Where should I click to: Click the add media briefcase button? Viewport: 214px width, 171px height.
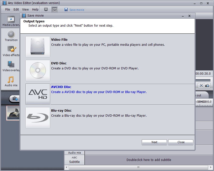(x=15, y=99)
